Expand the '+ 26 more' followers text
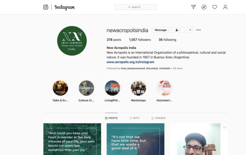 177,69
